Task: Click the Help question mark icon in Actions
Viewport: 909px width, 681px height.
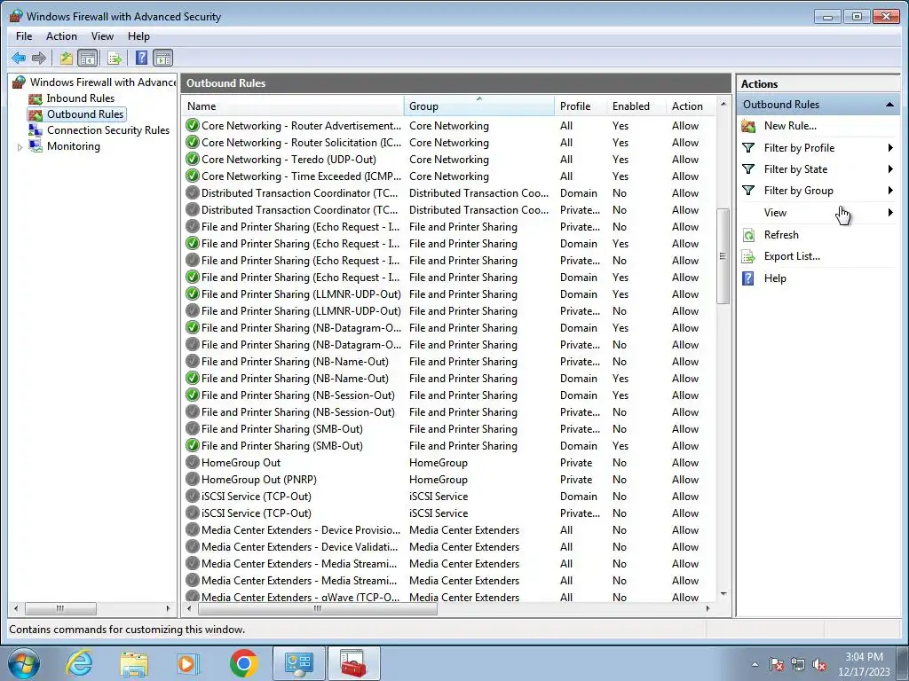Action: [x=748, y=278]
